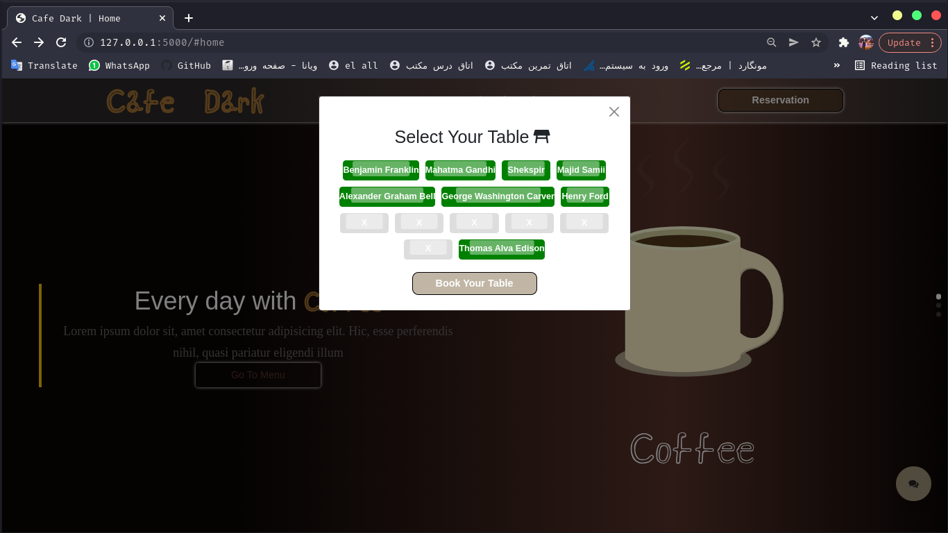
Task: Open the Translate bookmark
Action: [x=44, y=65]
